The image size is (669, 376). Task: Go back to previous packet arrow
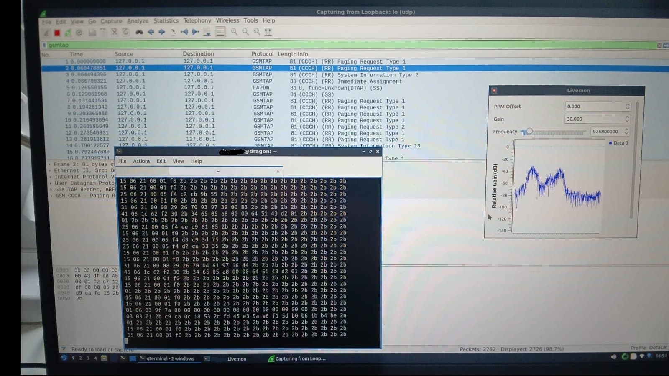click(x=151, y=32)
